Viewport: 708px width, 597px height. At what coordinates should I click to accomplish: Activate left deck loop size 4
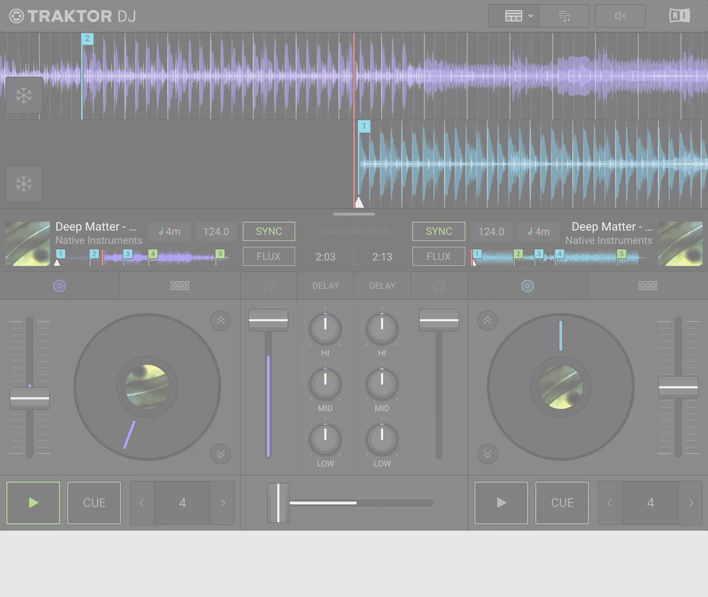(182, 503)
